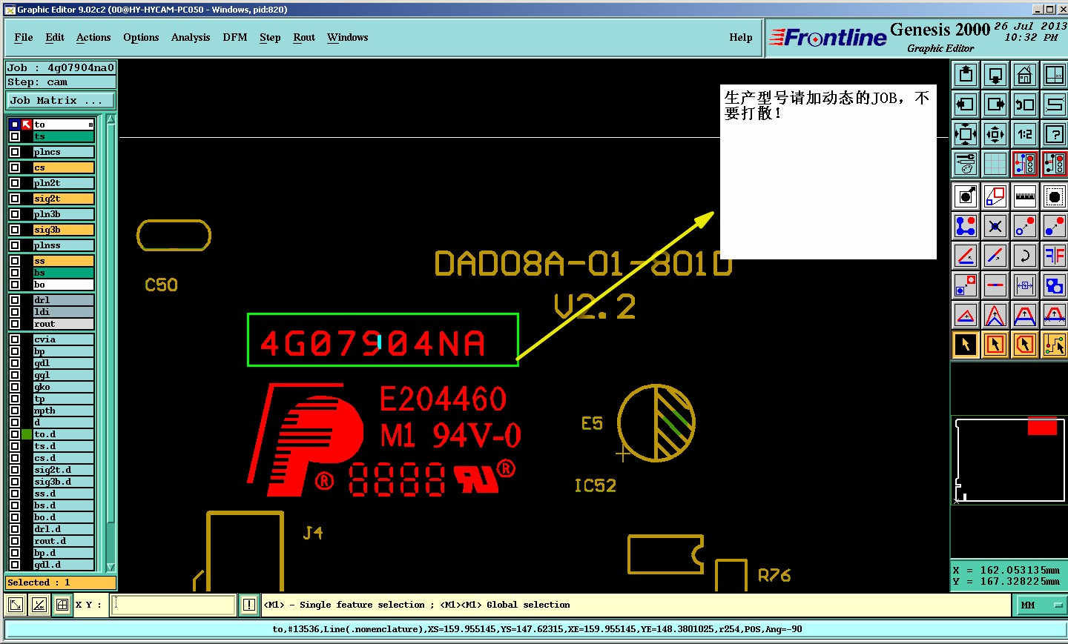Screen dimensions: 1068x644
Task: Click the exclamation mark button beside XY field
Action: coord(249,605)
